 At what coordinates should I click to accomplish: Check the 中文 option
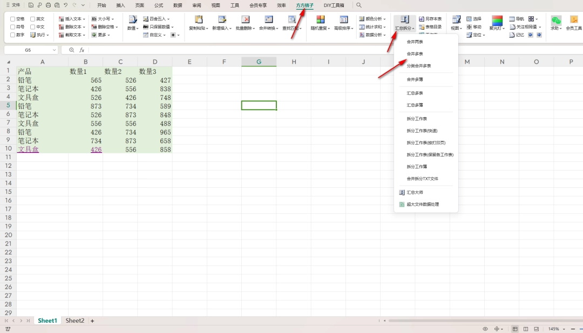(x=33, y=26)
